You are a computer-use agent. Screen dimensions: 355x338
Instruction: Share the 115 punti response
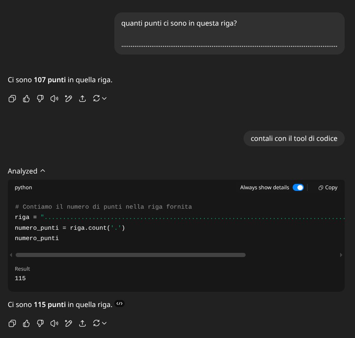83,323
